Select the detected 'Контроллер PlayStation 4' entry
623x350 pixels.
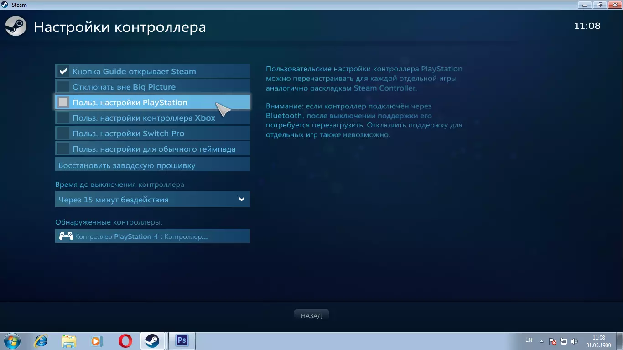pos(152,236)
